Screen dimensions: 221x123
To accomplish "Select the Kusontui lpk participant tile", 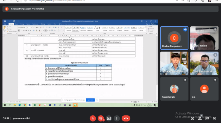I will coord(174,88).
